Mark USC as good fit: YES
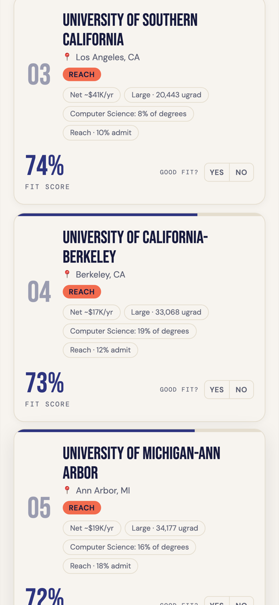This screenshot has height=605, width=279. click(x=217, y=172)
